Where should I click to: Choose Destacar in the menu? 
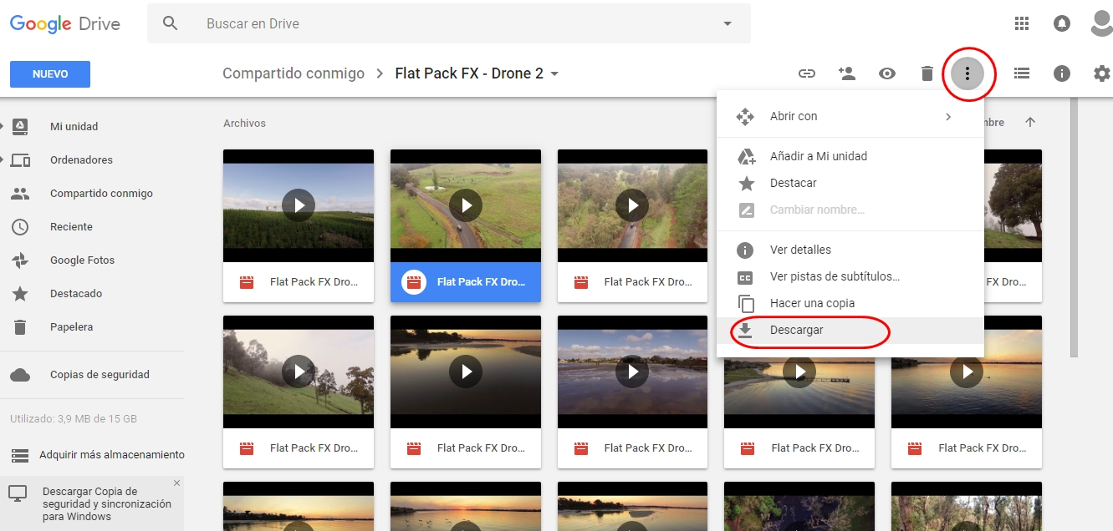[850, 183]
